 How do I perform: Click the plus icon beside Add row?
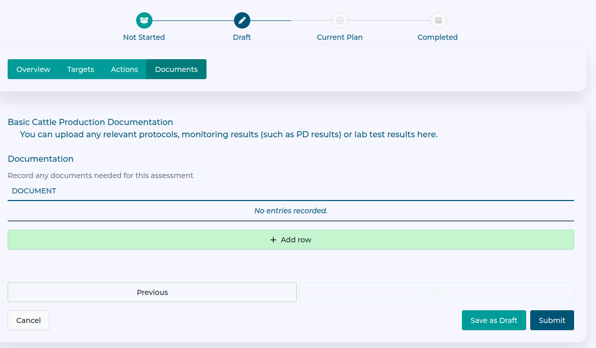click(273, 240)
